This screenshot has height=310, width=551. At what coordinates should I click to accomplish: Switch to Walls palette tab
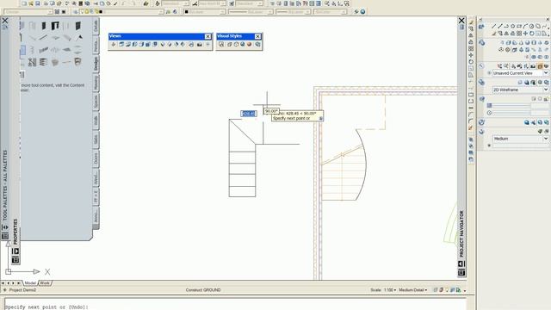(96, 121)
